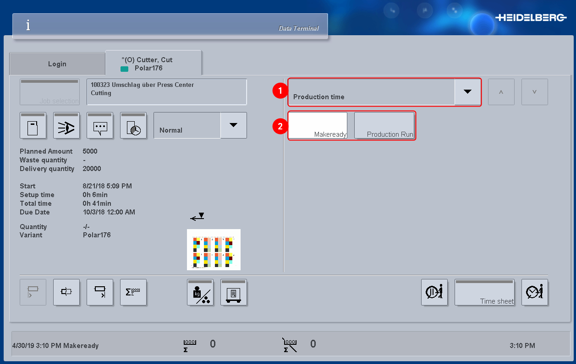Open the remarks speech-bubble icon
Viewport: 576px width, 364px height.
[100, 125]
